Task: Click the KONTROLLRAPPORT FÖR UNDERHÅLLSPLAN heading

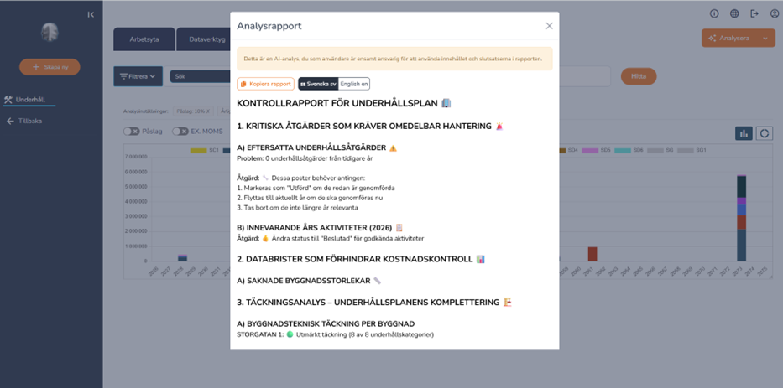Action: tap(344, 103)
